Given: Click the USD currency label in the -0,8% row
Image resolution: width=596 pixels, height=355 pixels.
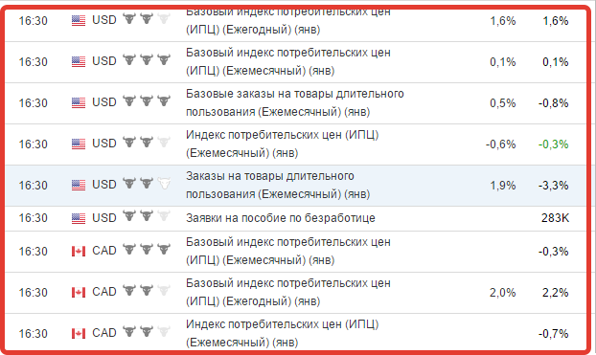Looking at the screenshot, I should click(104, 102).
